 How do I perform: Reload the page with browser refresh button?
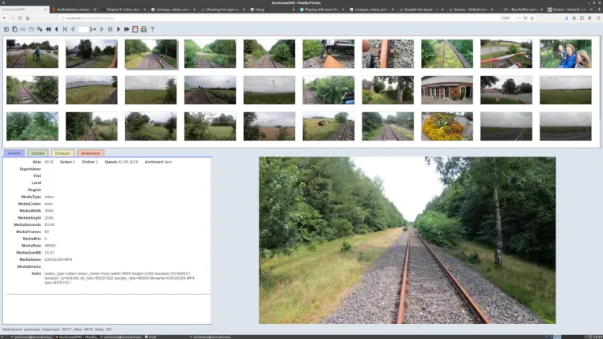(x=20, y=18)
